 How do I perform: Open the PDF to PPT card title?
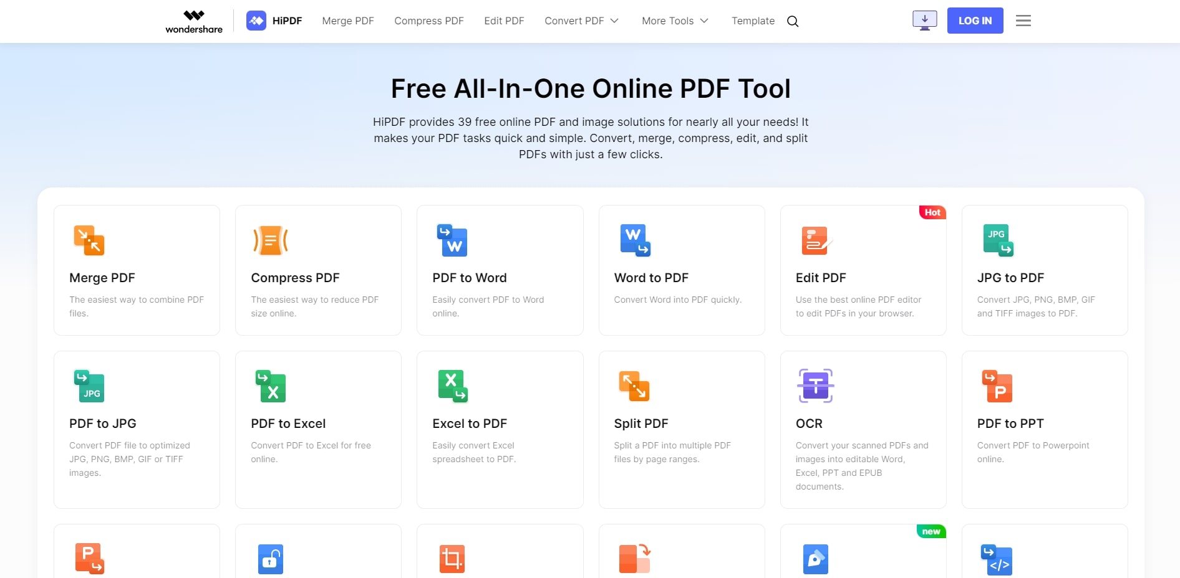pos(1010,424)
